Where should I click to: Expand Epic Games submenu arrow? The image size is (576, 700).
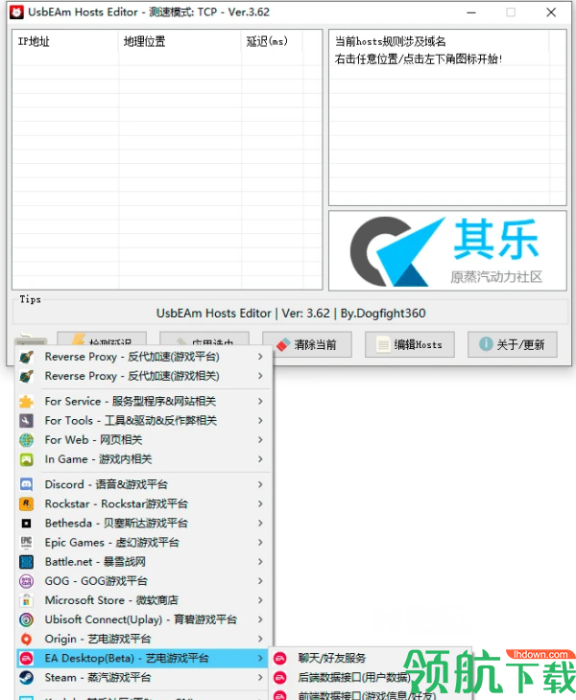point(260,543)
